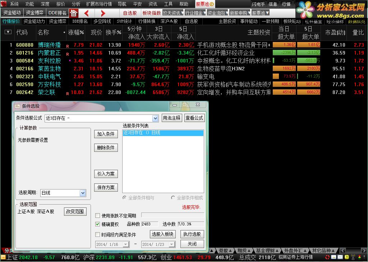Click the R marker beside 荣之联
The height and width of the screenshot is (262, 368).
pos(68,94)
